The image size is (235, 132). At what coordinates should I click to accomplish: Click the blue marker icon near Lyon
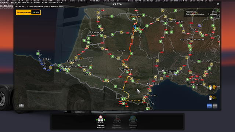199,26
